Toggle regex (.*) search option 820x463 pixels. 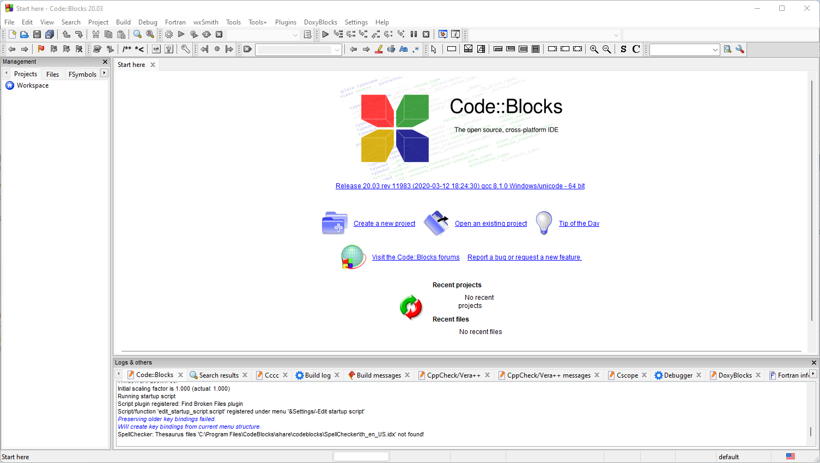416,49
